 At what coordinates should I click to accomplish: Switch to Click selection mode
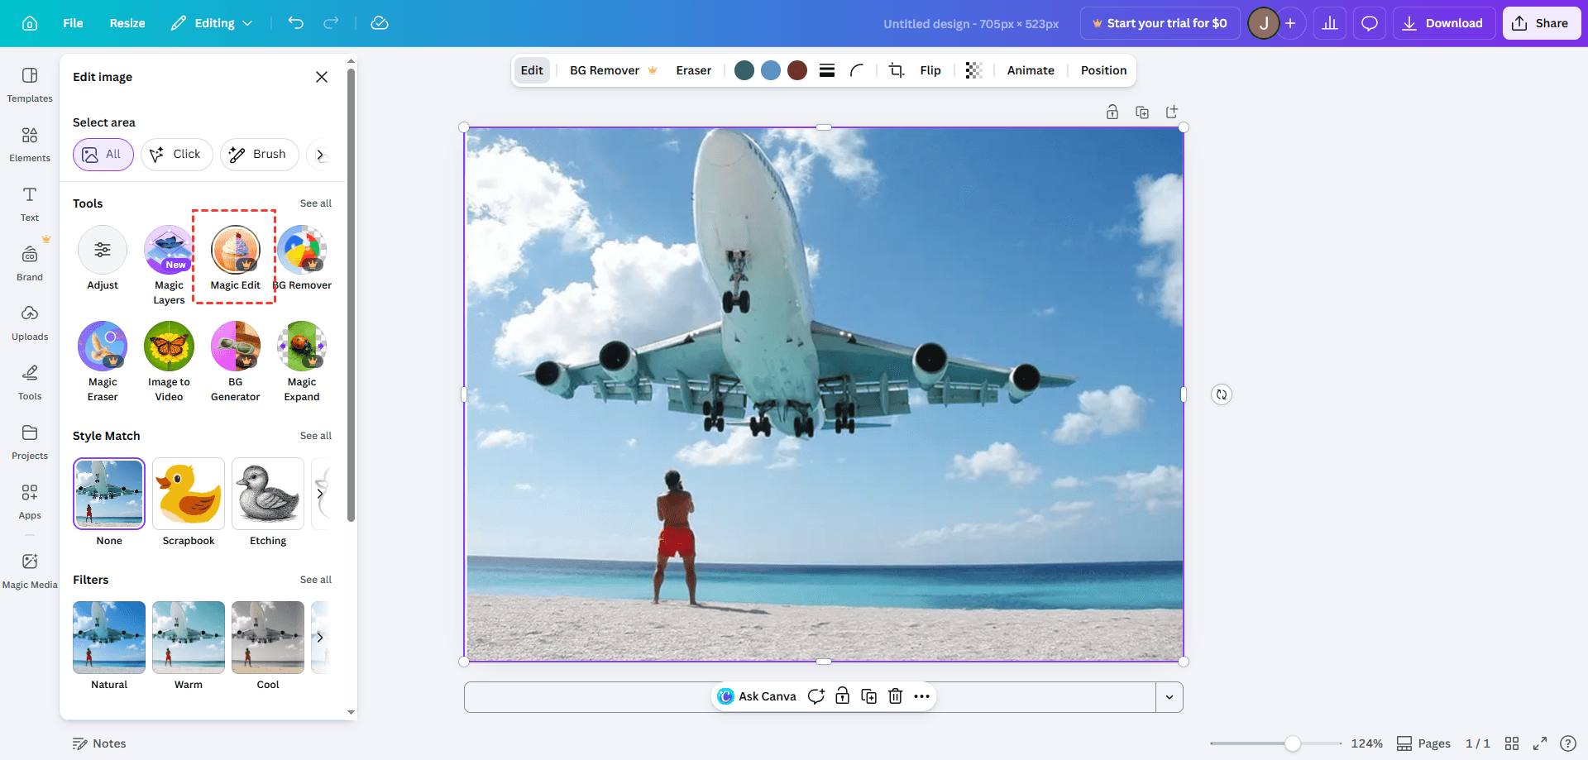tap(176, 155)
